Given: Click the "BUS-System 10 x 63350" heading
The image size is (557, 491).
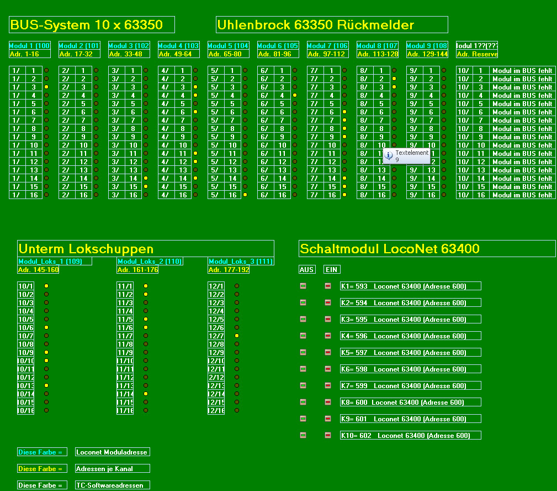Looking at the screenshot, I should coord(92,24).
